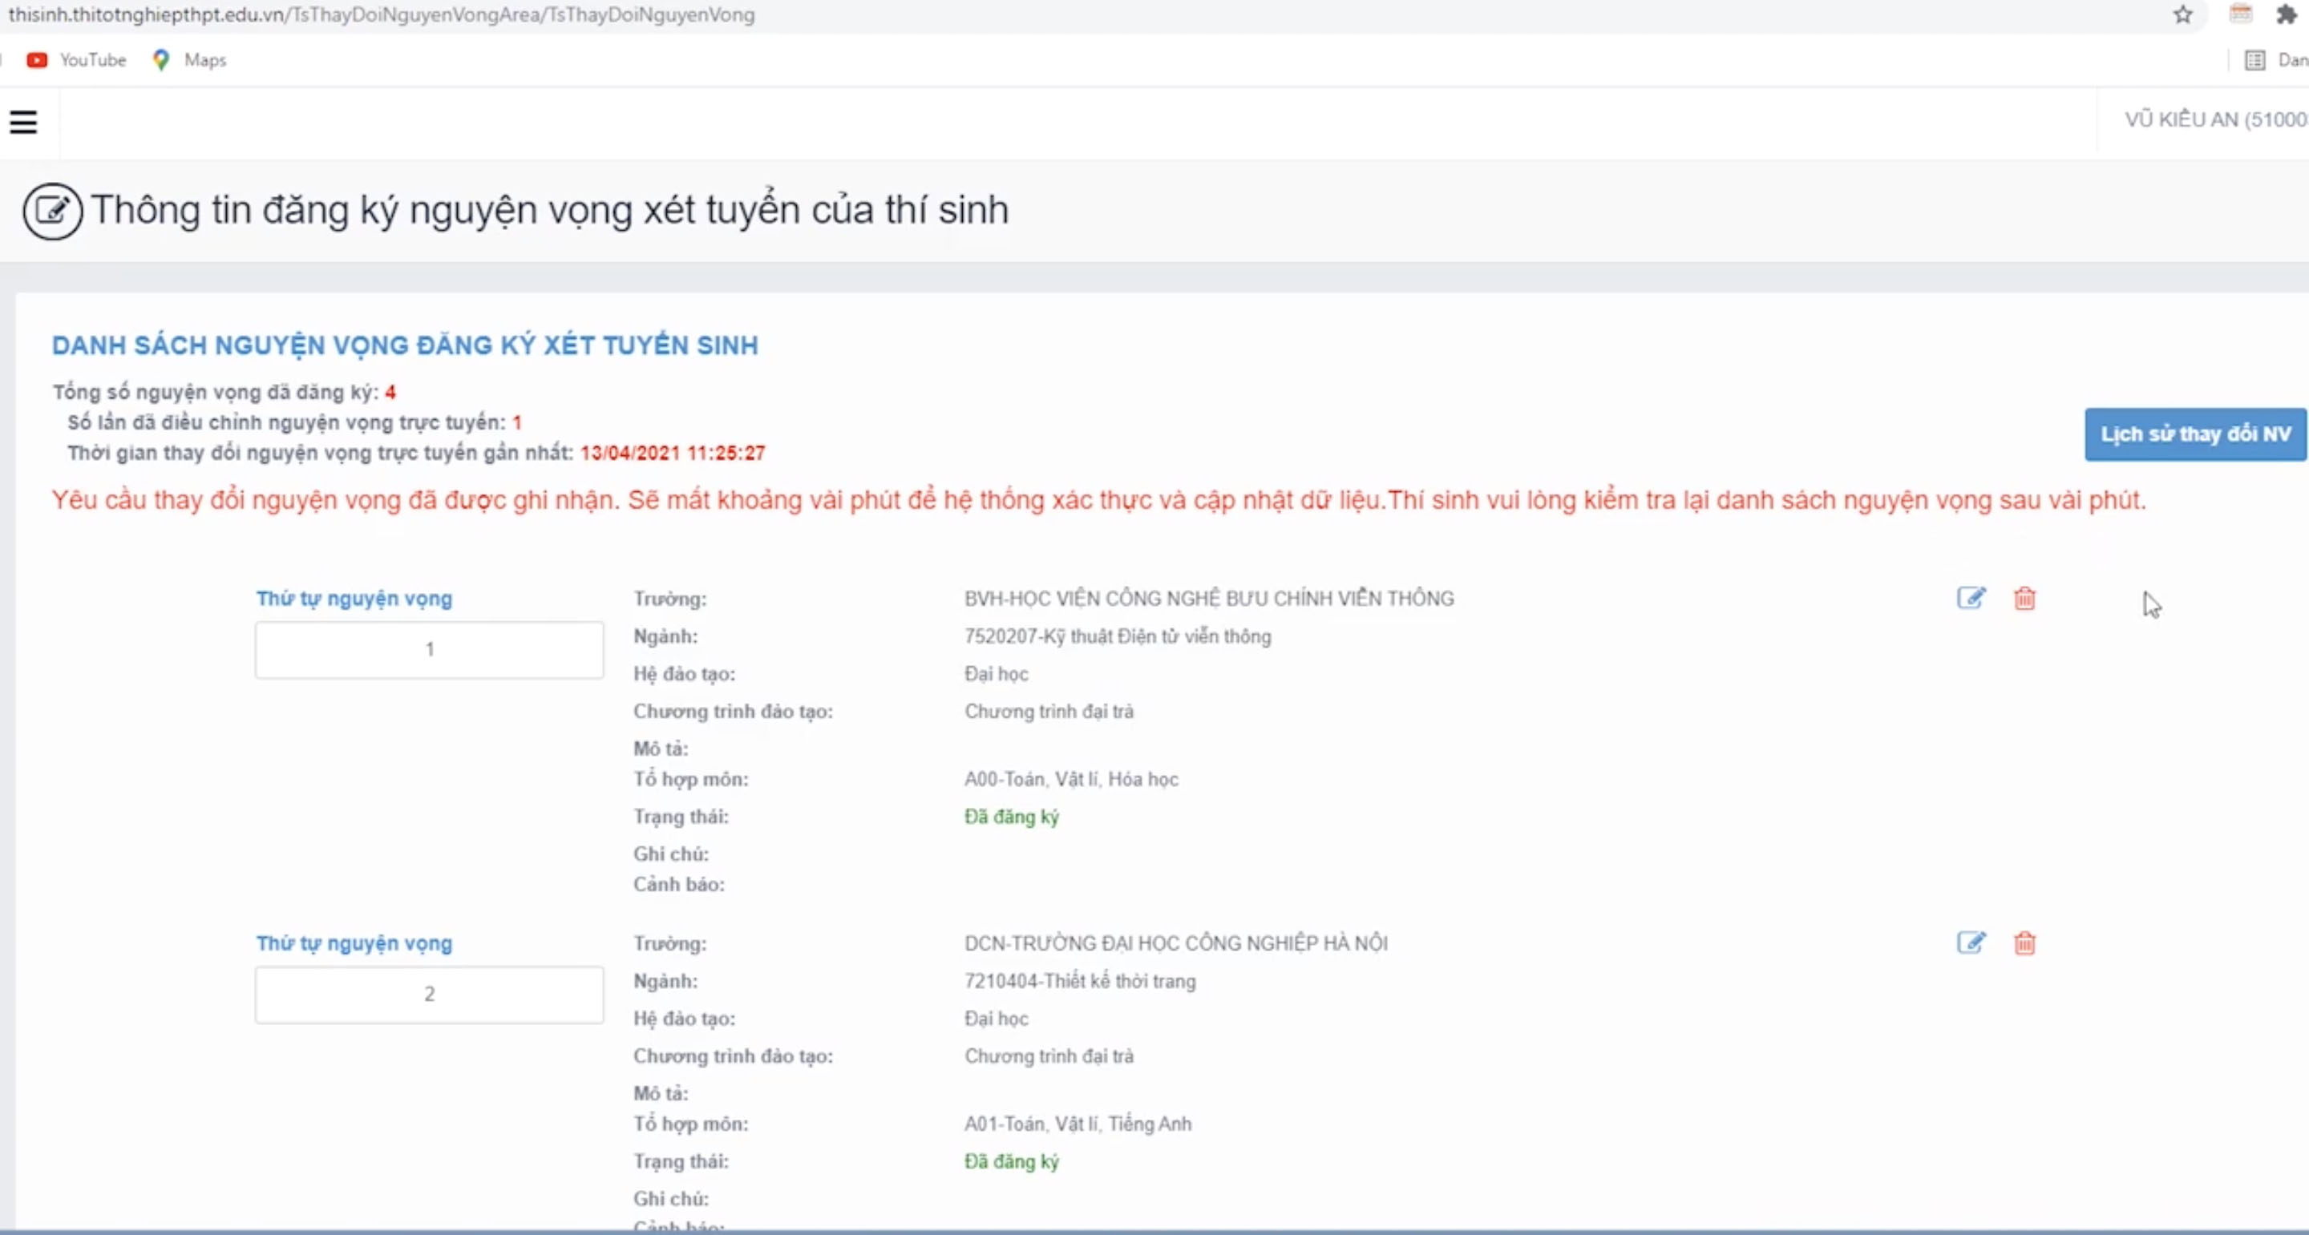Open browser extensions puzzle icon
The height and width of the screenshot is (1235, 2309).
coord(2287,14)
